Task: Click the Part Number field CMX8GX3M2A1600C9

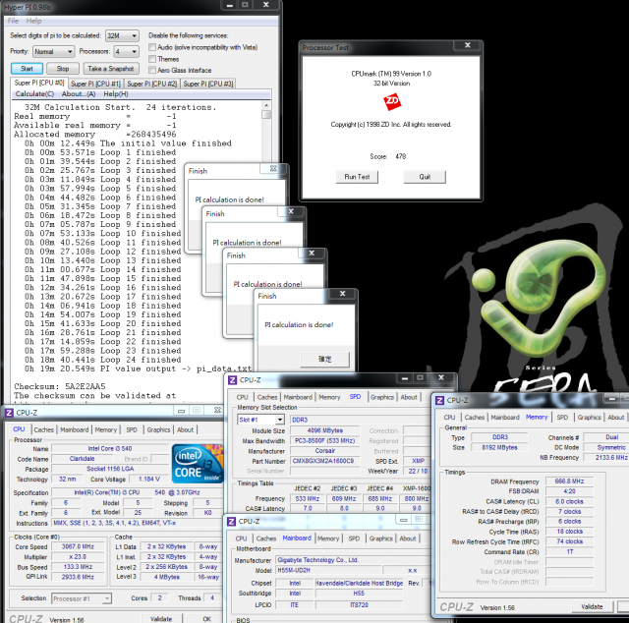Action: [324, 461]
